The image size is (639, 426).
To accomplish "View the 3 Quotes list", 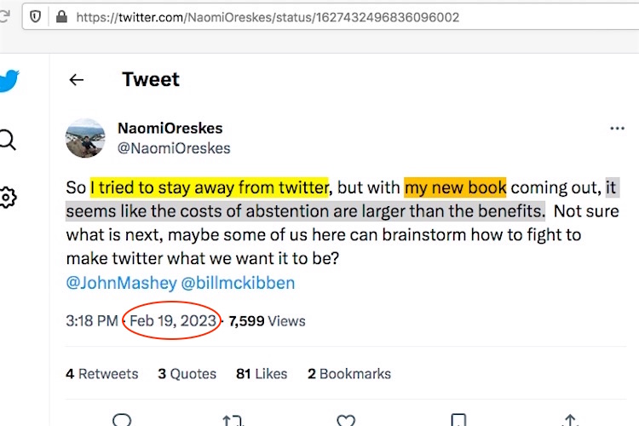I will (187, 373).
